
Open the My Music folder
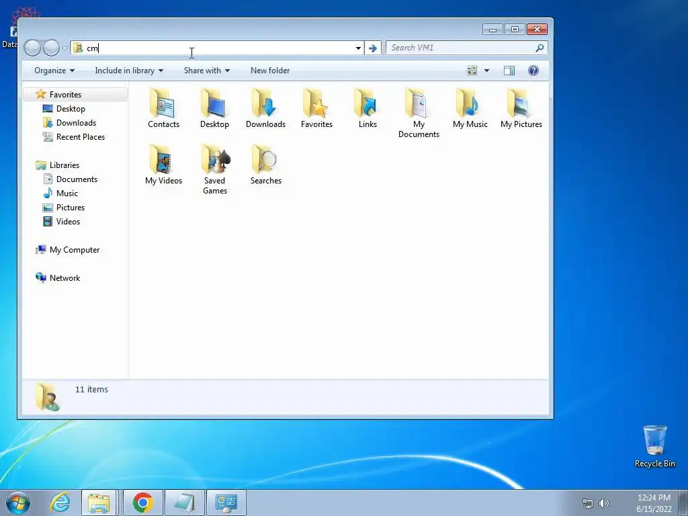point(470,108)
